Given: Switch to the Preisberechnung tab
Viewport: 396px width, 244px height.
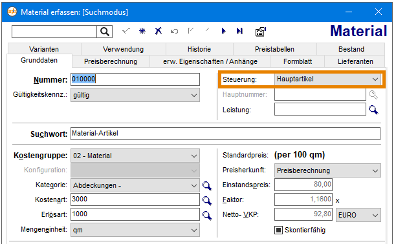Looking at the screenshot, I should [x=111, y=61].
